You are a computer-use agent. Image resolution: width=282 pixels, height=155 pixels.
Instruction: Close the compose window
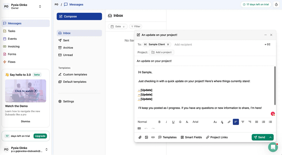coord(271,35)
